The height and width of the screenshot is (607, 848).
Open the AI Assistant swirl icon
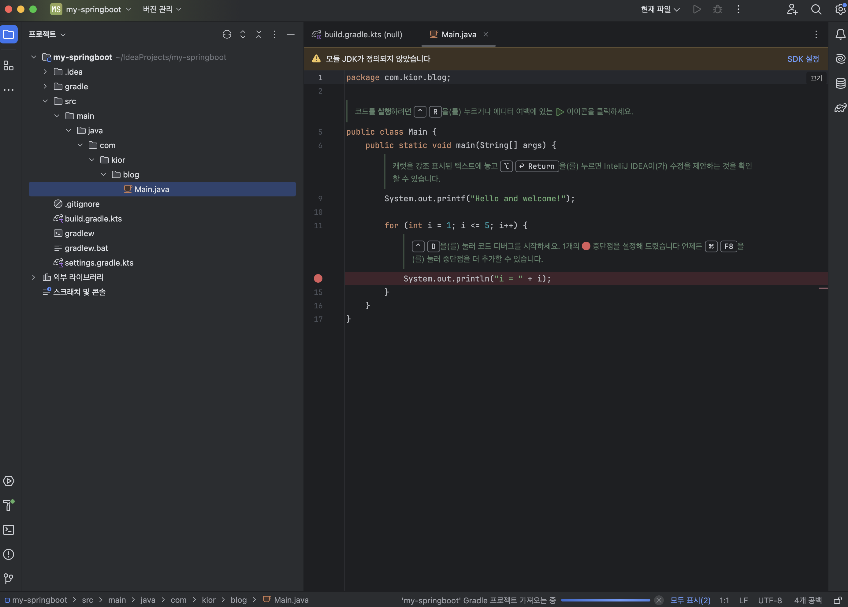pos(840,59)
